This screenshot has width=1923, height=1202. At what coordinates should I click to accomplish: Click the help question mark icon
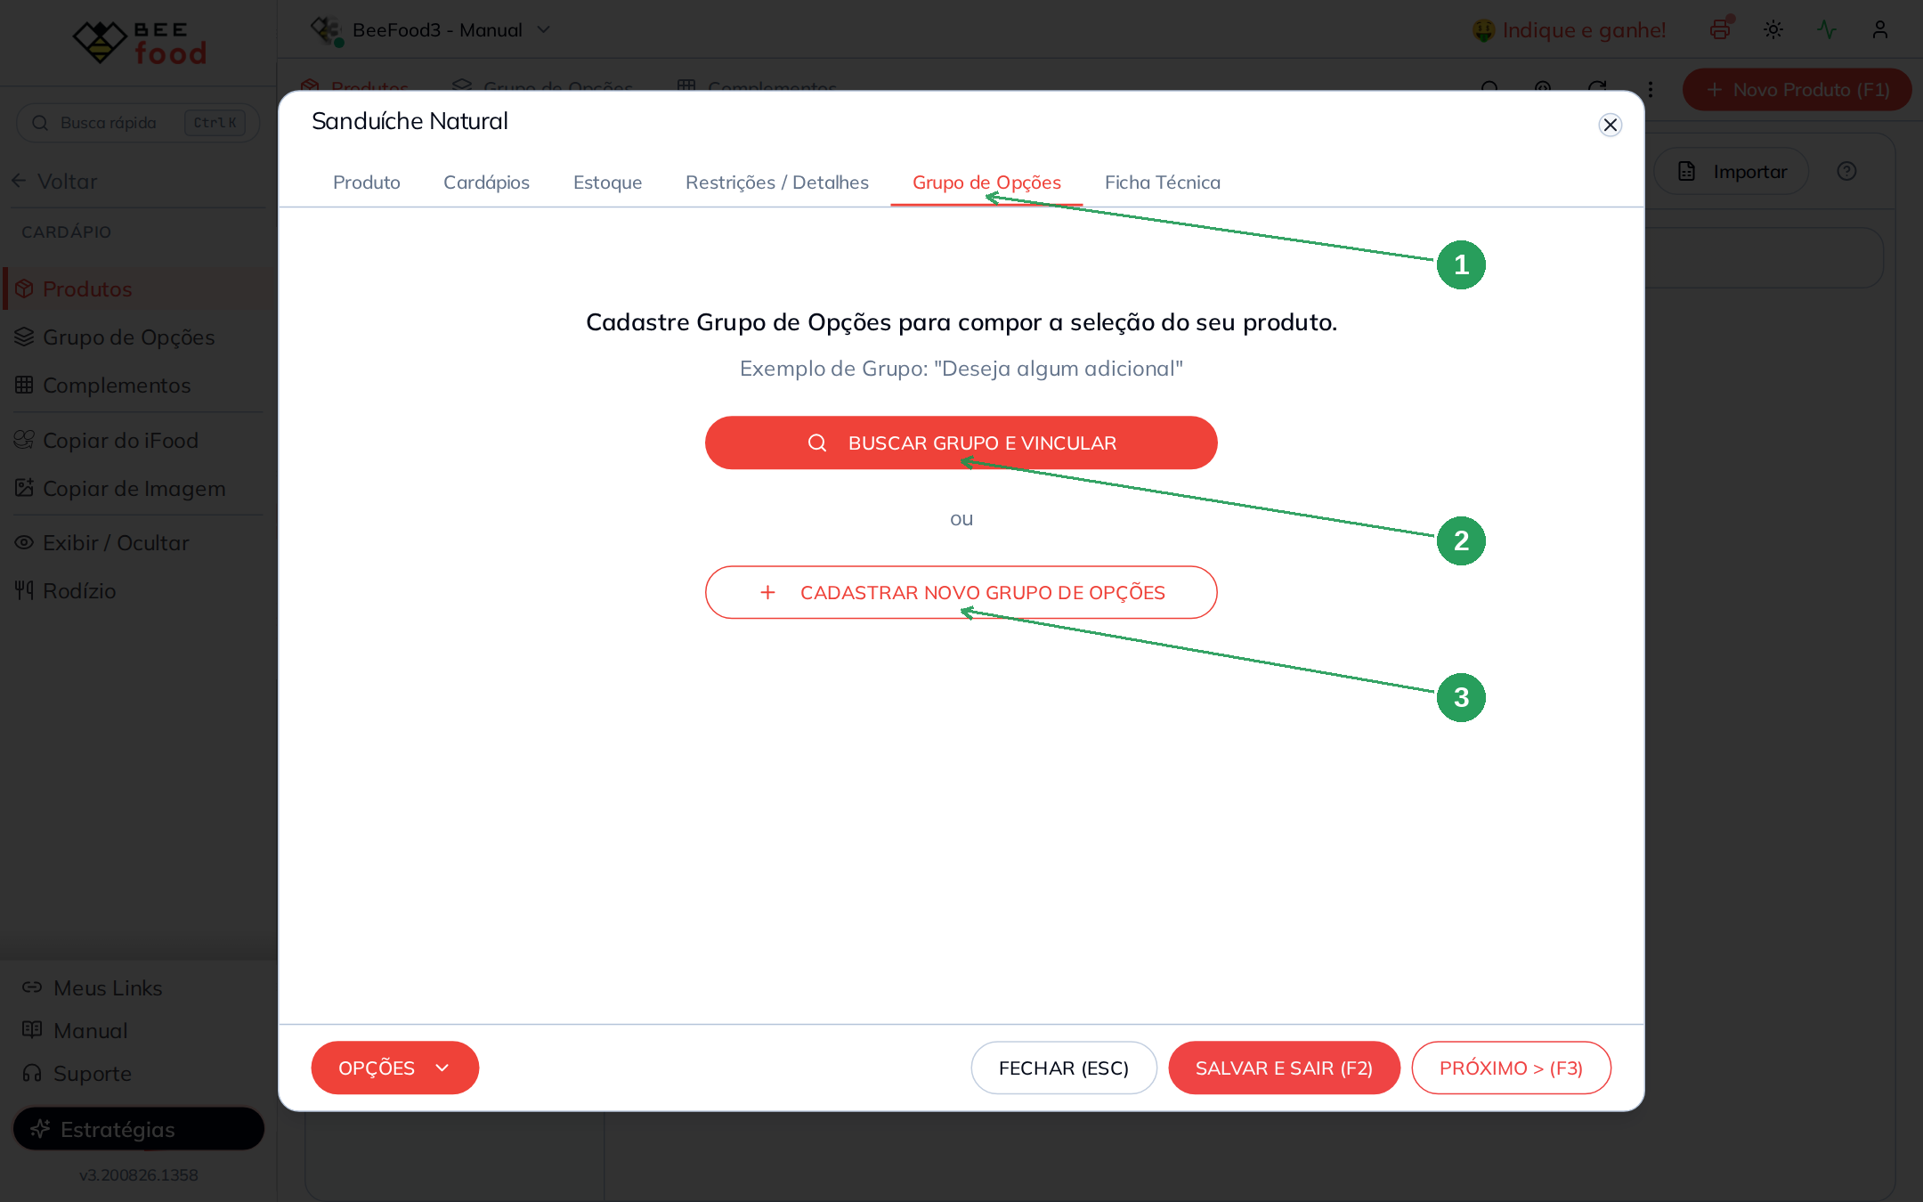[1846, 171]
